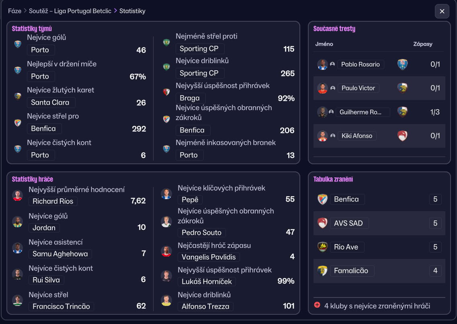
Task: Click person icon next to Kiki Afonso
Action: [332, 136]
